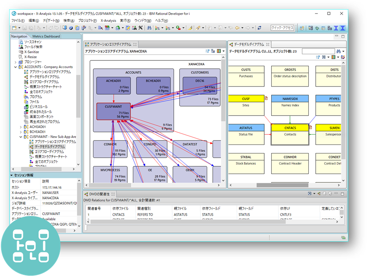This screenshot has height=276, width=367.
Task: Expand the ACHEAD01 tree node
Action: pos(21,127)
